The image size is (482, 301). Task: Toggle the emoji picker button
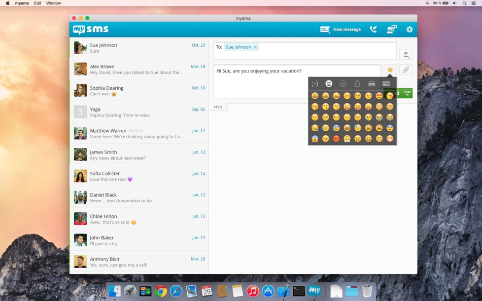coord(390,70)
